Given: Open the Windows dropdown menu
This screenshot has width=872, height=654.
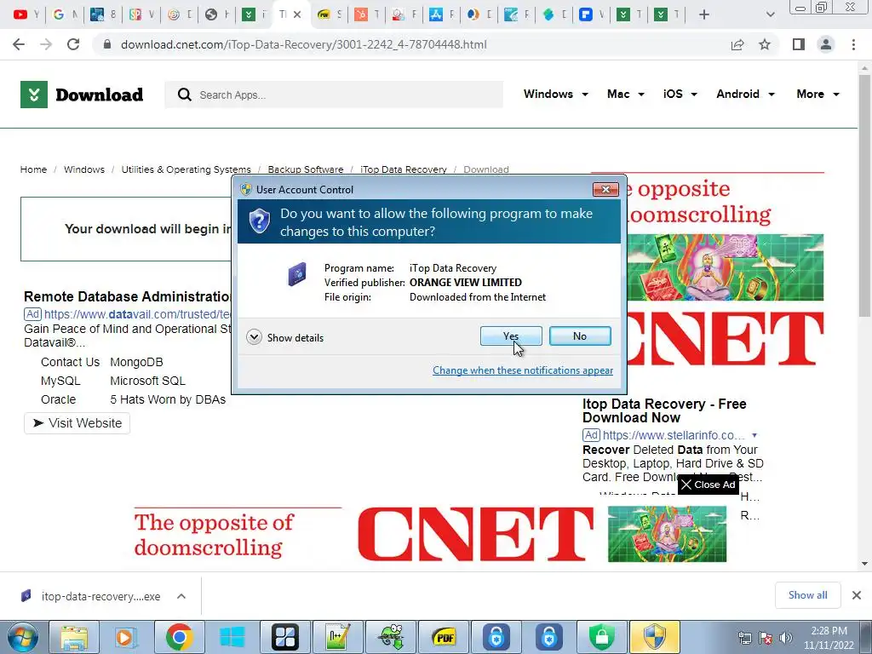Looking at the screenshot, I should (x=555, y=94).
